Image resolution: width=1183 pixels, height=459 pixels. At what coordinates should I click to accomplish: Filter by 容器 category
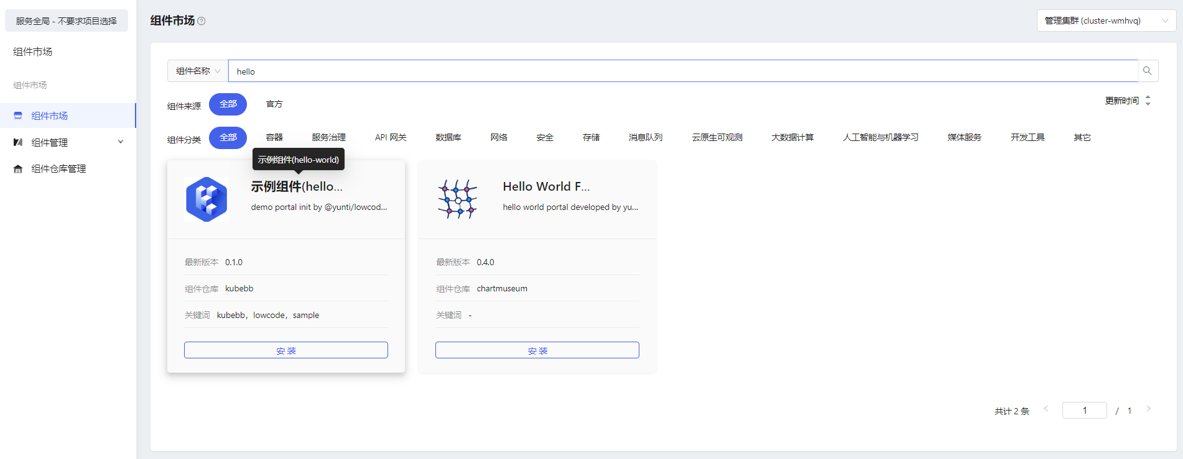point(274,137)
